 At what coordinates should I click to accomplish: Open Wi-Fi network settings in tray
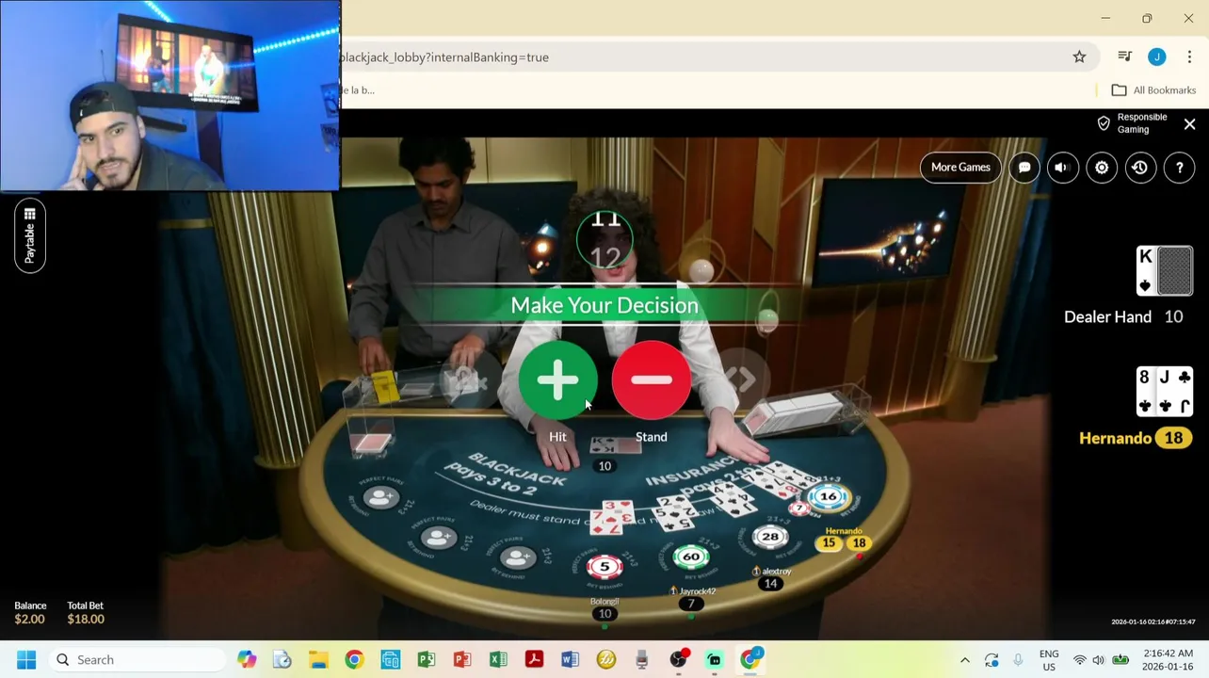(1079, 660)
